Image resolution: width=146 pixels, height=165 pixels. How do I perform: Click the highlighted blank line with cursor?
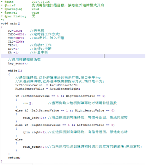point(73,56)
